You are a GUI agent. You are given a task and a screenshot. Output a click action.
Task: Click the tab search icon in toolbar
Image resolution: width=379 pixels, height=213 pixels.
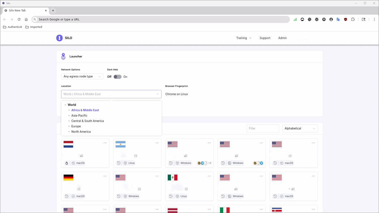click(364, 19)
